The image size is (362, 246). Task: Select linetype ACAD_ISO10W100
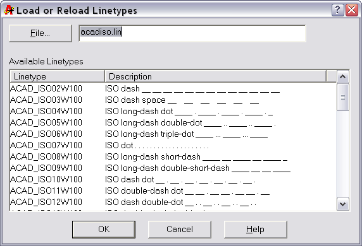46,180
